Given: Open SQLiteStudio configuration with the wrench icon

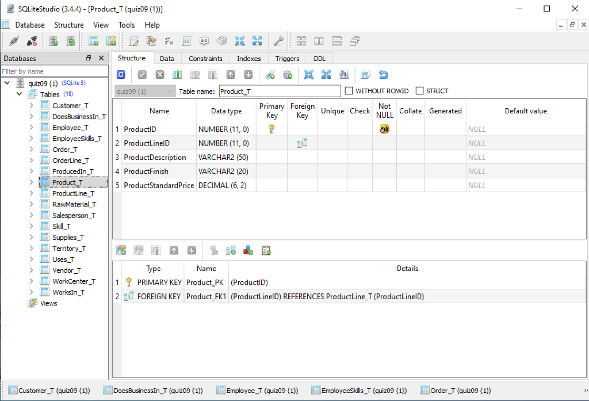Looking at the screenshot, I should tap(278, 41).
